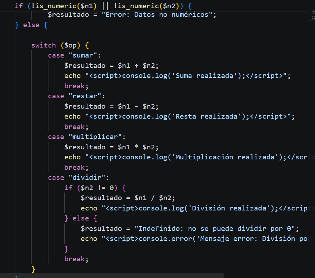The height and width of the screenshot is (278, 315).
Task: Click the echo 'División realizada' line
Action: pos(197,208)
